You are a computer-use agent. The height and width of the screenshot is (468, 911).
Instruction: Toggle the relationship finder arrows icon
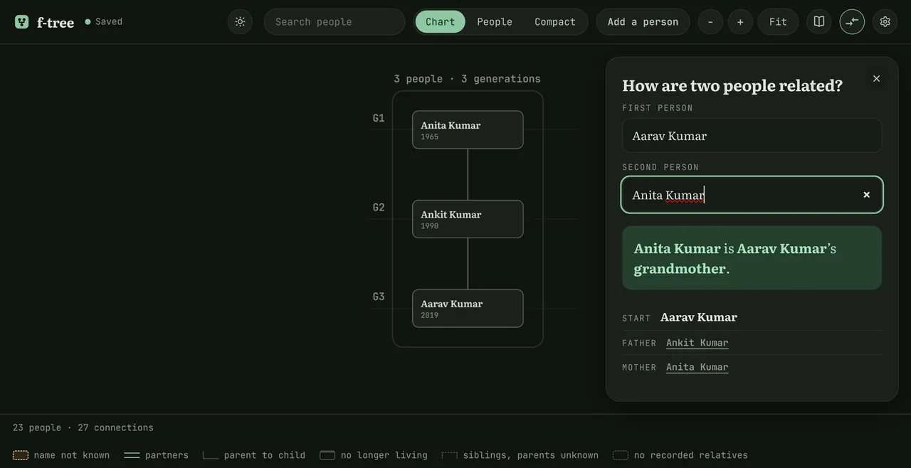(852, 21)
